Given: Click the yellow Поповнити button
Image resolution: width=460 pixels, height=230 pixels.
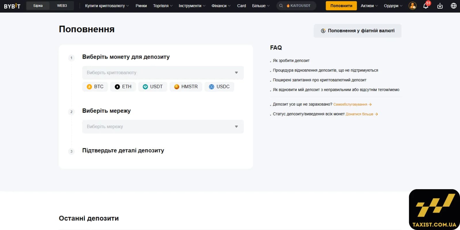Looking at the screenshot, I should coord(341,6).
